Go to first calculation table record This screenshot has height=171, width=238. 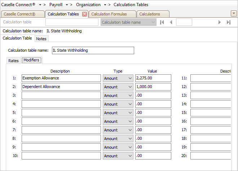[x=162, y=22]
